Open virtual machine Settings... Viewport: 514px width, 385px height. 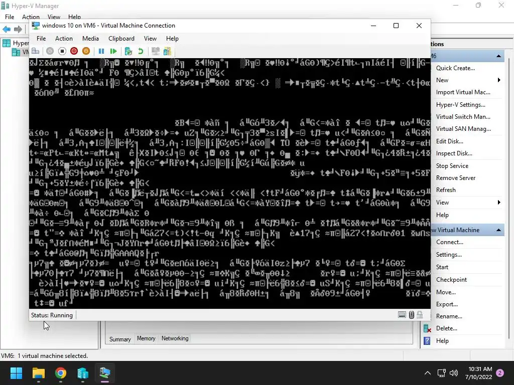point(449,255)
